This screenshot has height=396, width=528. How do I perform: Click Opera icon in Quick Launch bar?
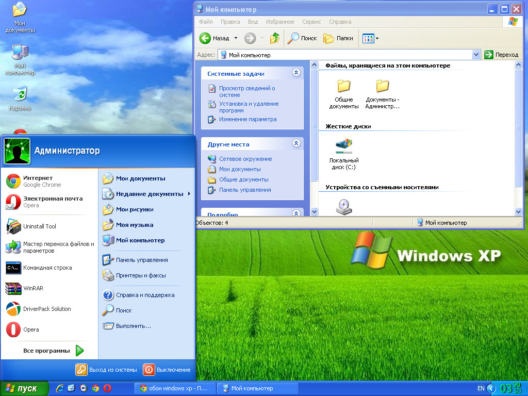[x=107, y=388]
